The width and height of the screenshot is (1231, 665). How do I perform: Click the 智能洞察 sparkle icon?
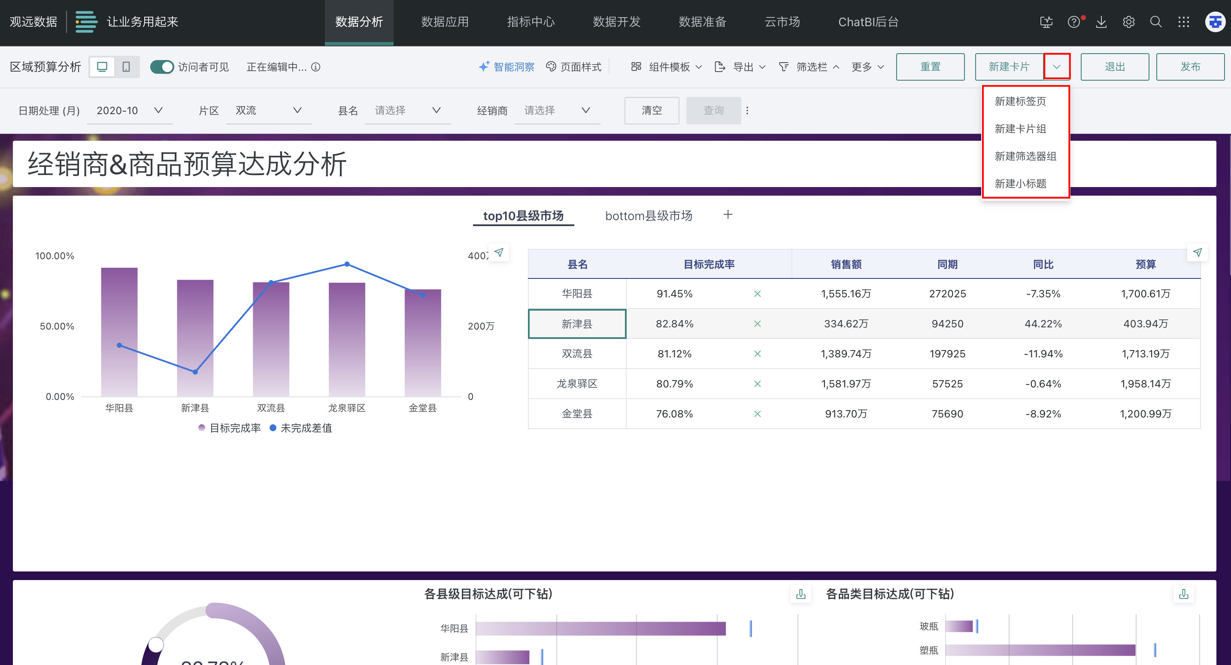click(484, 66)
